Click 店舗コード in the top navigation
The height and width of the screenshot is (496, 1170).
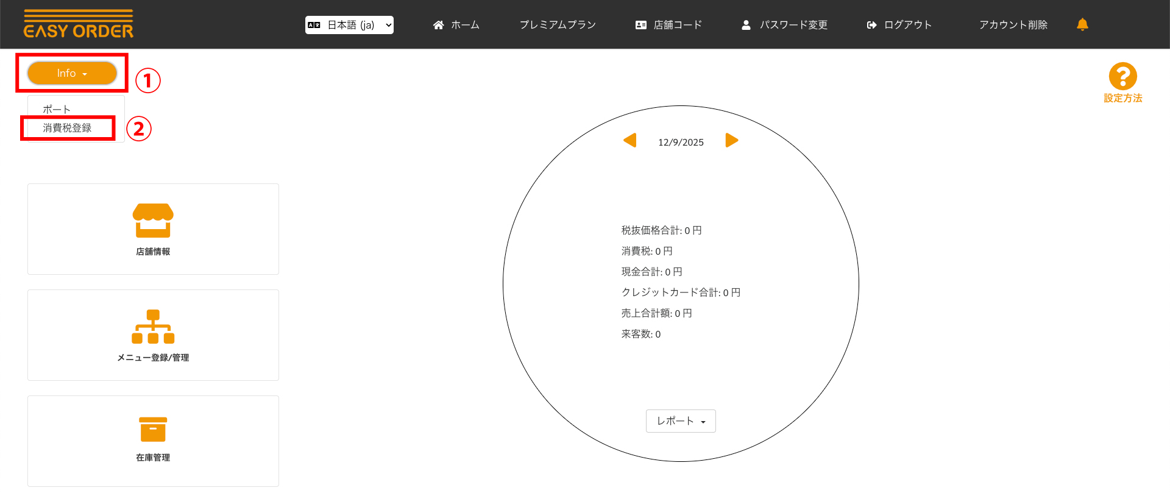[x=669, y=25]
